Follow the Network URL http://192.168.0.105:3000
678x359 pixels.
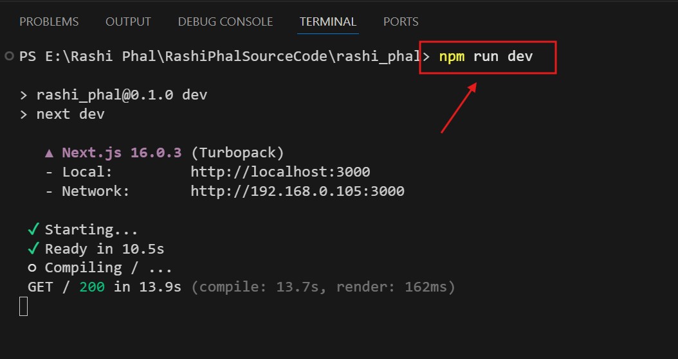[x=297, y=191]
